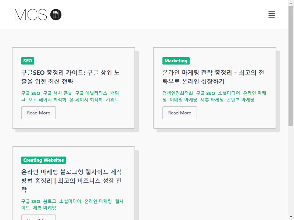Select the Creating Websites category badge
Image resolution: width=294 pixels, height=220 pixels.
[x=43, y=160]
